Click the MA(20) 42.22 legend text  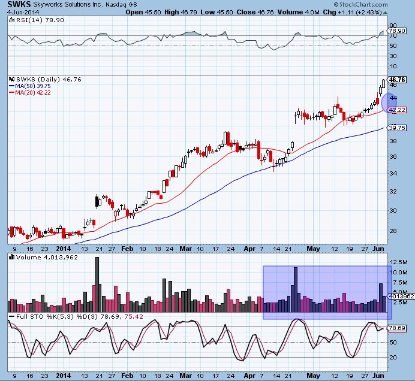pyautogui.click(x=33, y=92)
